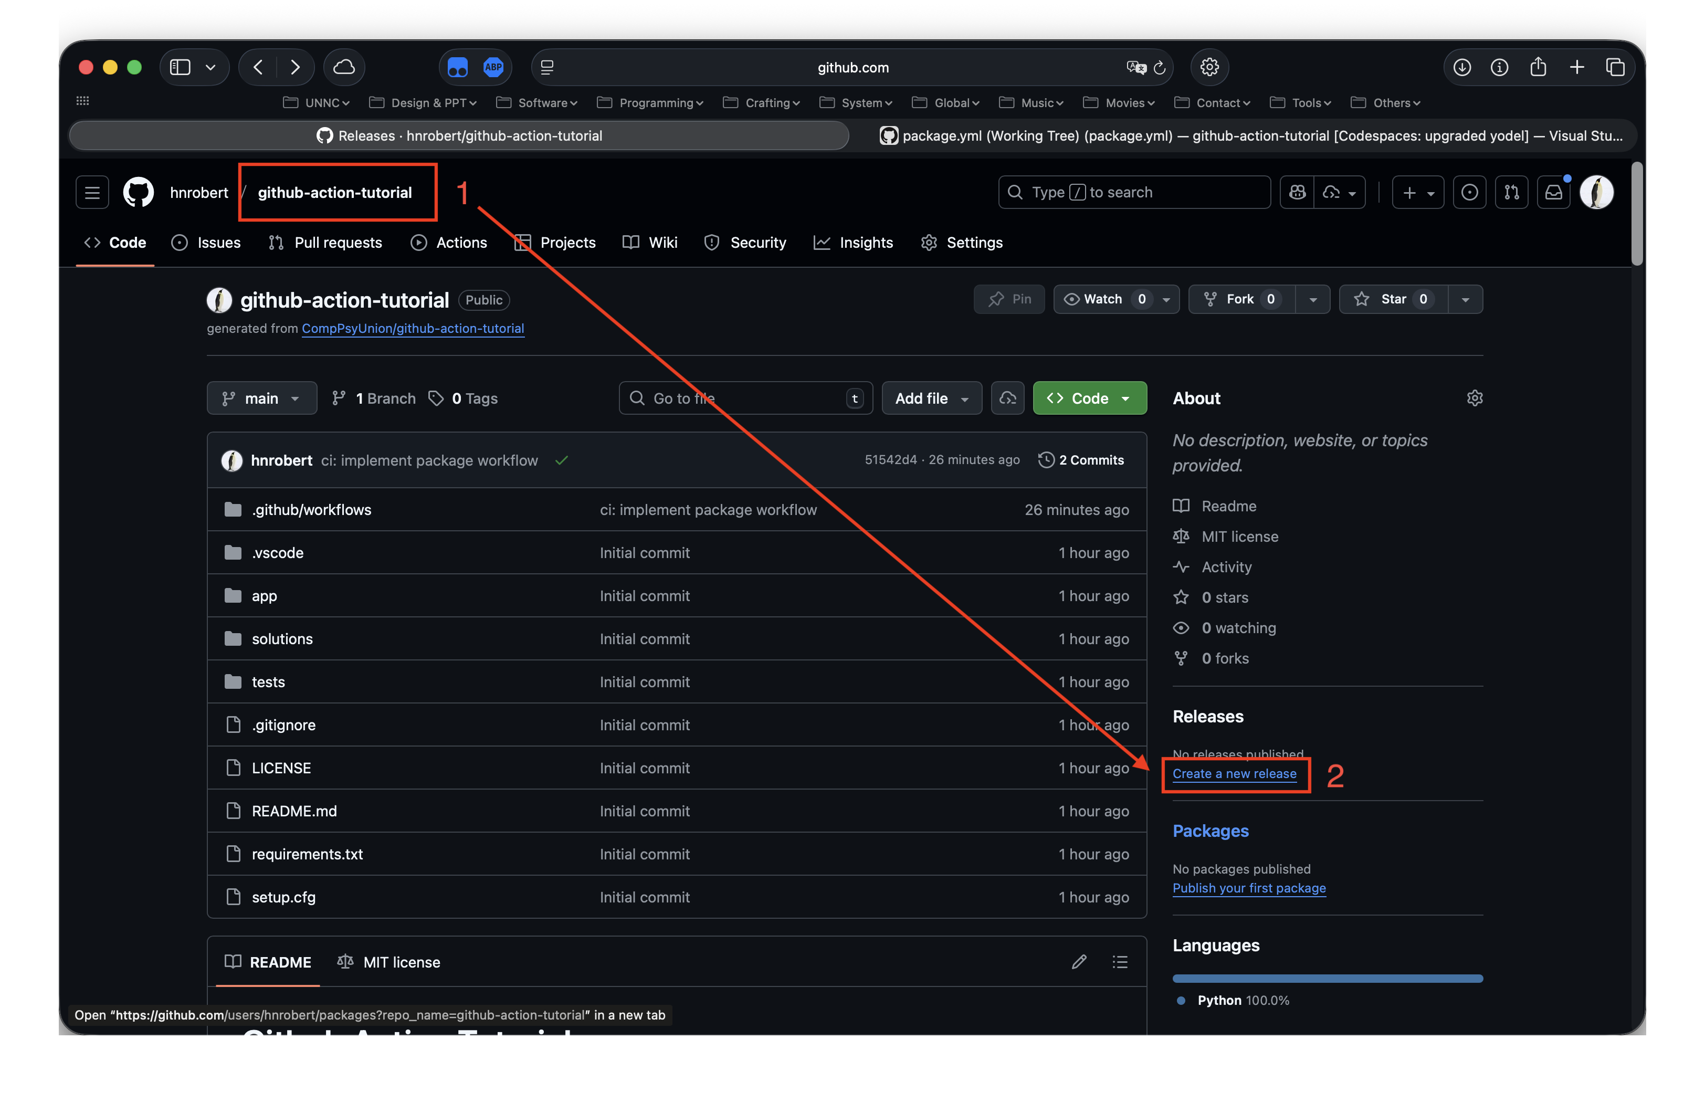The image size is (1705, 1113).
Task: Open the GitHub Octocat home logo
Action: point(138,192)
